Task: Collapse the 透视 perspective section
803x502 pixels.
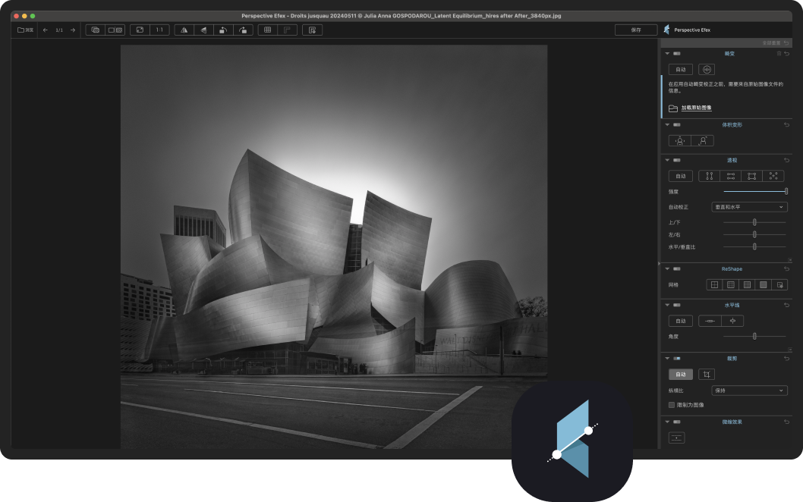Action: point(667,160)
